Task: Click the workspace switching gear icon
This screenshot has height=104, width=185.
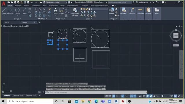Action: click(x=162, y=96)
